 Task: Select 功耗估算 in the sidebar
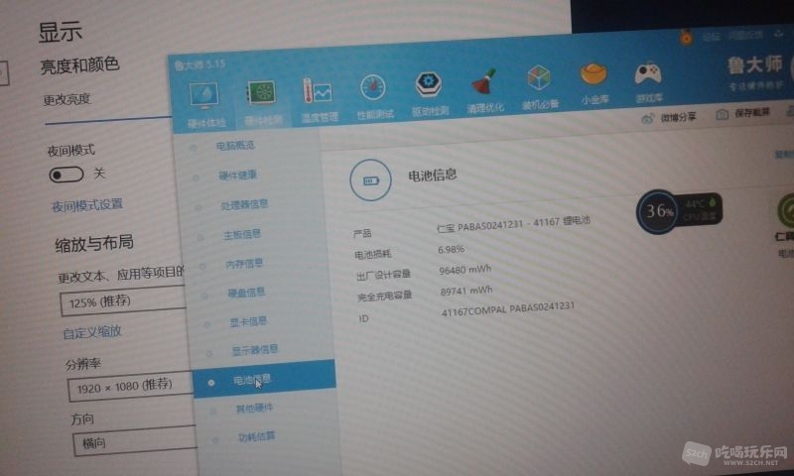(x=257, y=436)
